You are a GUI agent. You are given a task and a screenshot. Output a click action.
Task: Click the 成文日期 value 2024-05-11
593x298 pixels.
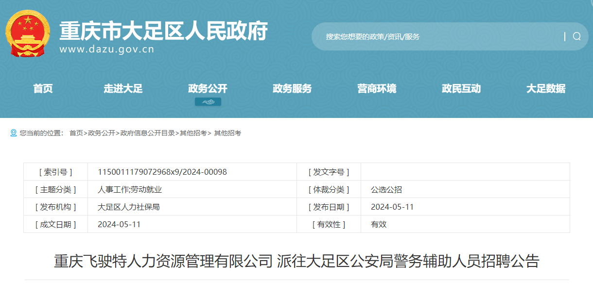(x=119, y=224)
